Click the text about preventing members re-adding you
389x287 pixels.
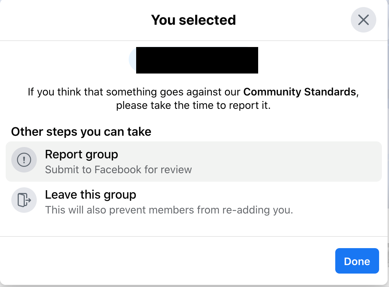tap(169, 210)
